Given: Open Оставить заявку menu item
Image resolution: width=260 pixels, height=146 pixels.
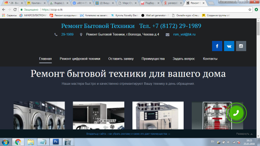Looking at the screenshot, I should (121, 59).
